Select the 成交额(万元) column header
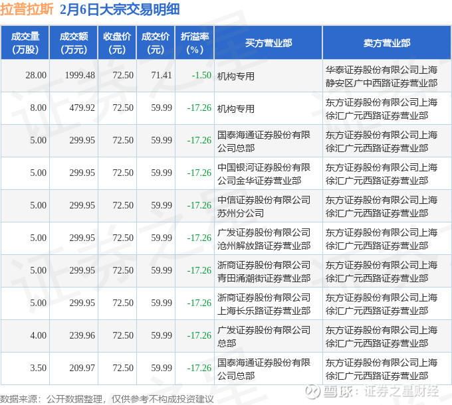 (x=74, y=42)
